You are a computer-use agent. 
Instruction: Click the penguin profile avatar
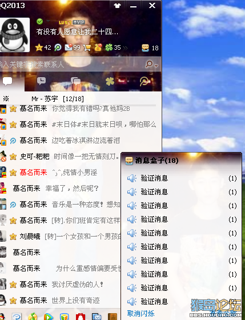[x=14, y=34]
